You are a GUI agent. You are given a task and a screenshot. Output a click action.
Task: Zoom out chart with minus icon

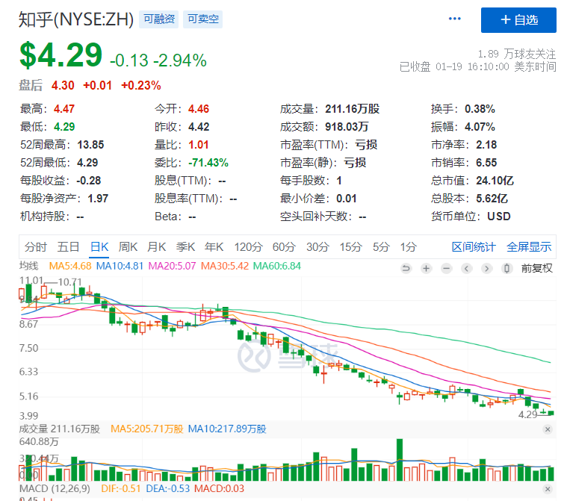(x=447, y=269)
